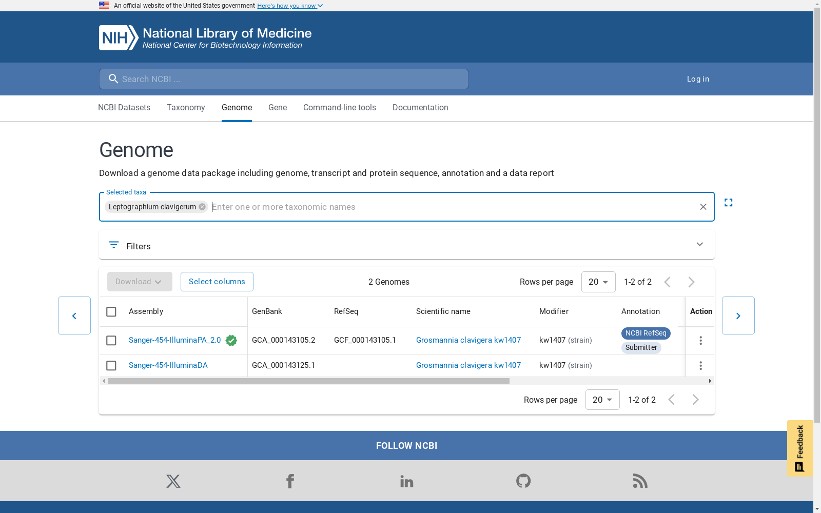Open Sanger-454-IlluminaDA assembly link
The image size is (821, 513).
pos(168,365)
